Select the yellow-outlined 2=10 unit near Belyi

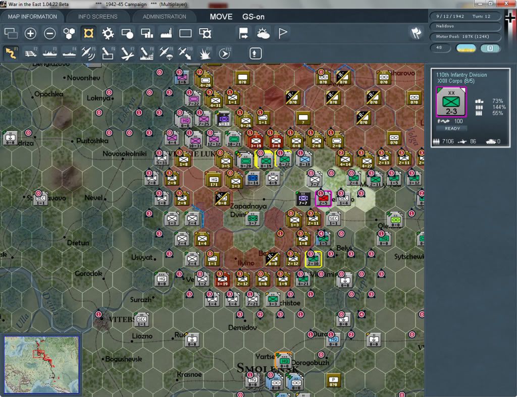(x=313, y=259)
